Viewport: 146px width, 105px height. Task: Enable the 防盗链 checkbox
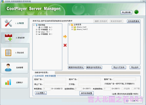122,89
